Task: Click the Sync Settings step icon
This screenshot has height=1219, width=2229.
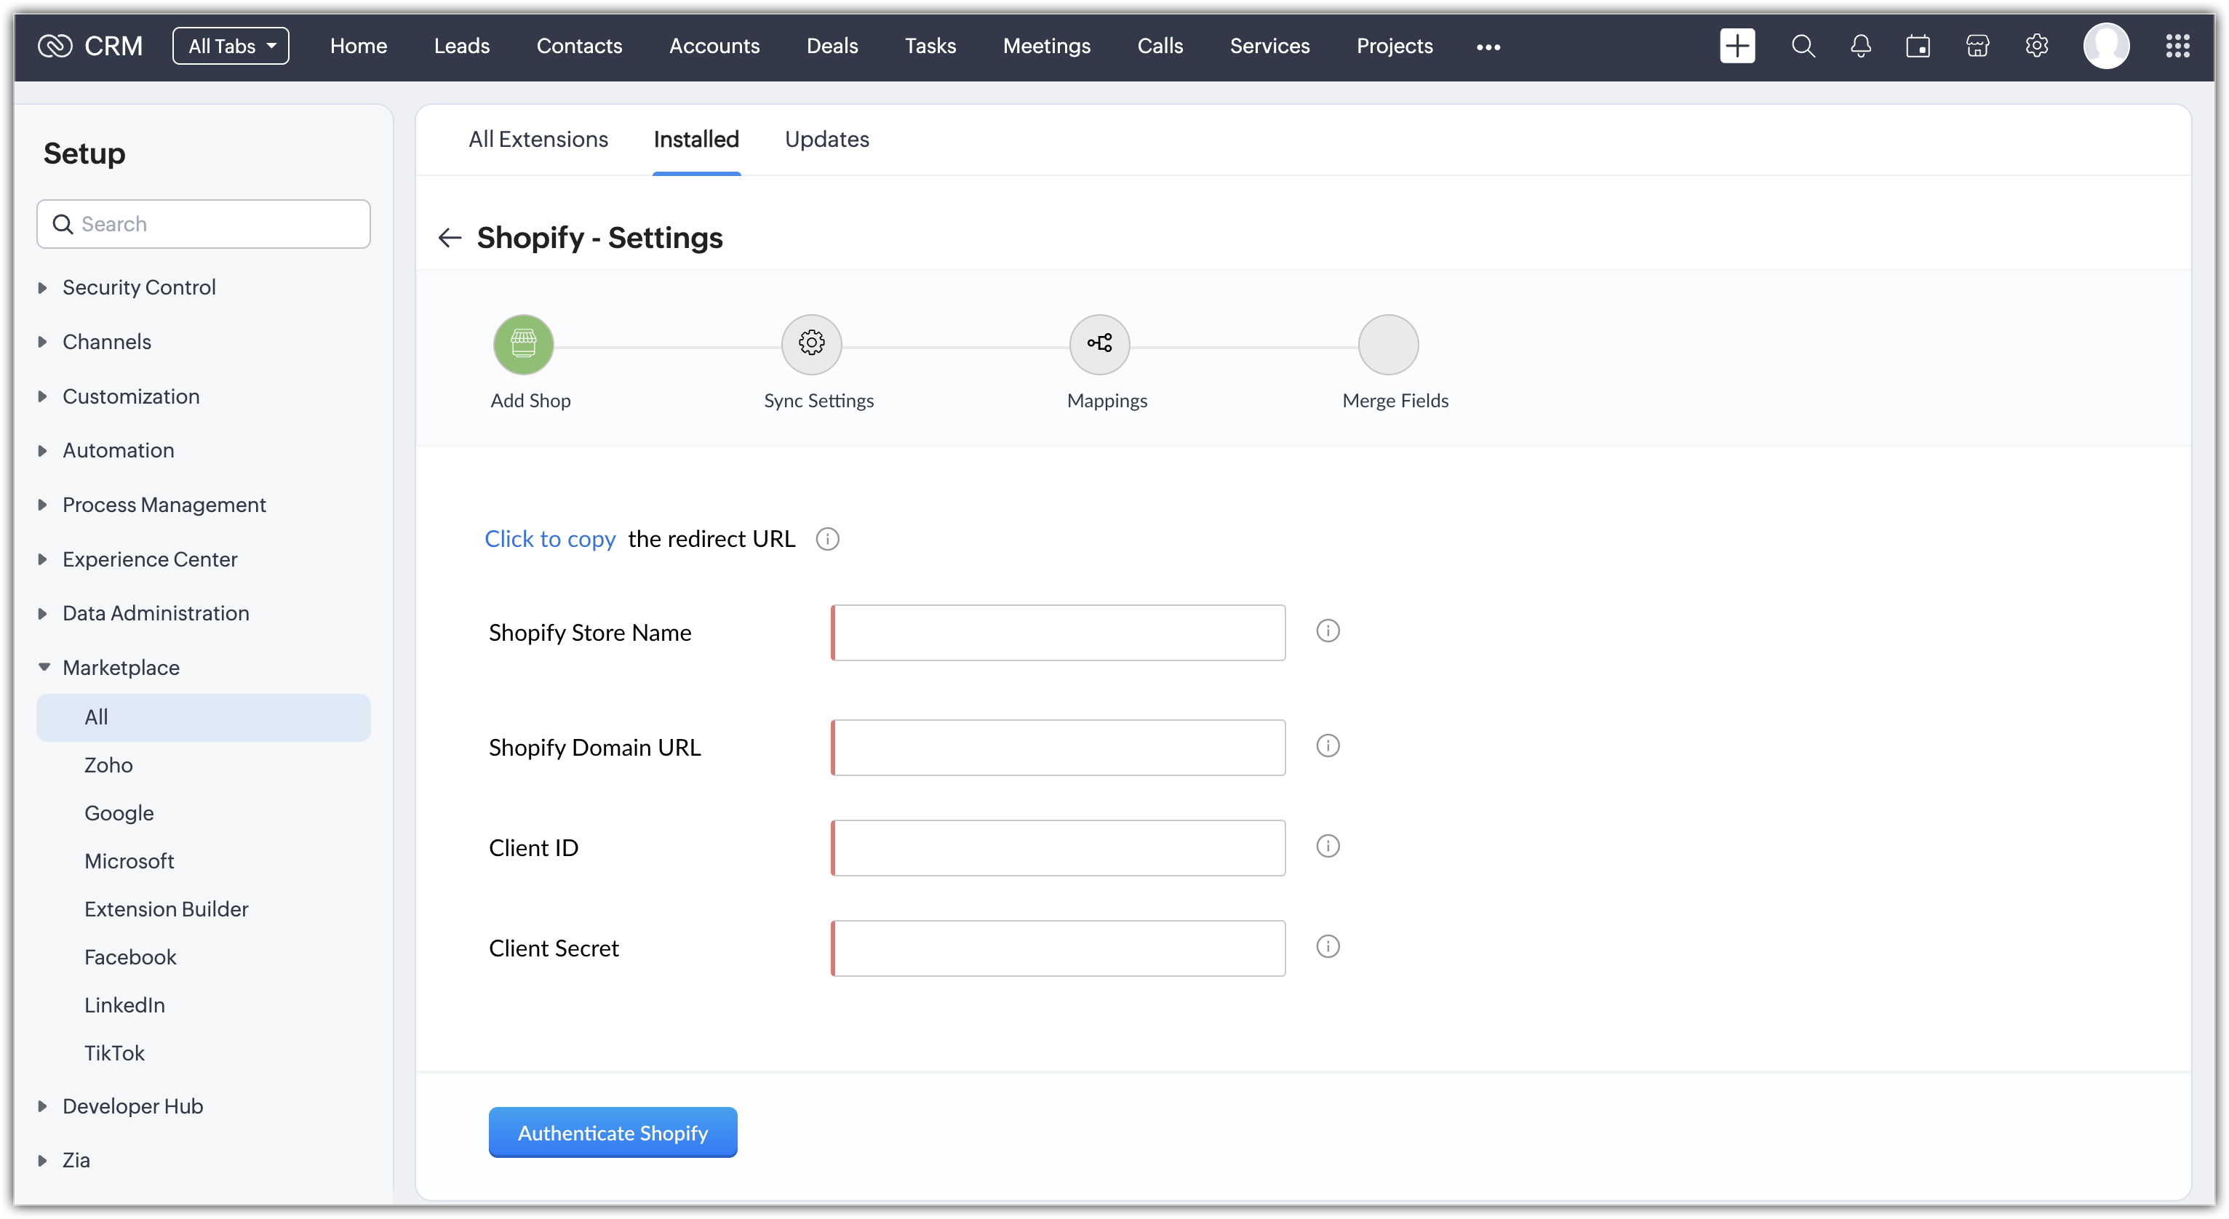Action: tap(811, 344)
